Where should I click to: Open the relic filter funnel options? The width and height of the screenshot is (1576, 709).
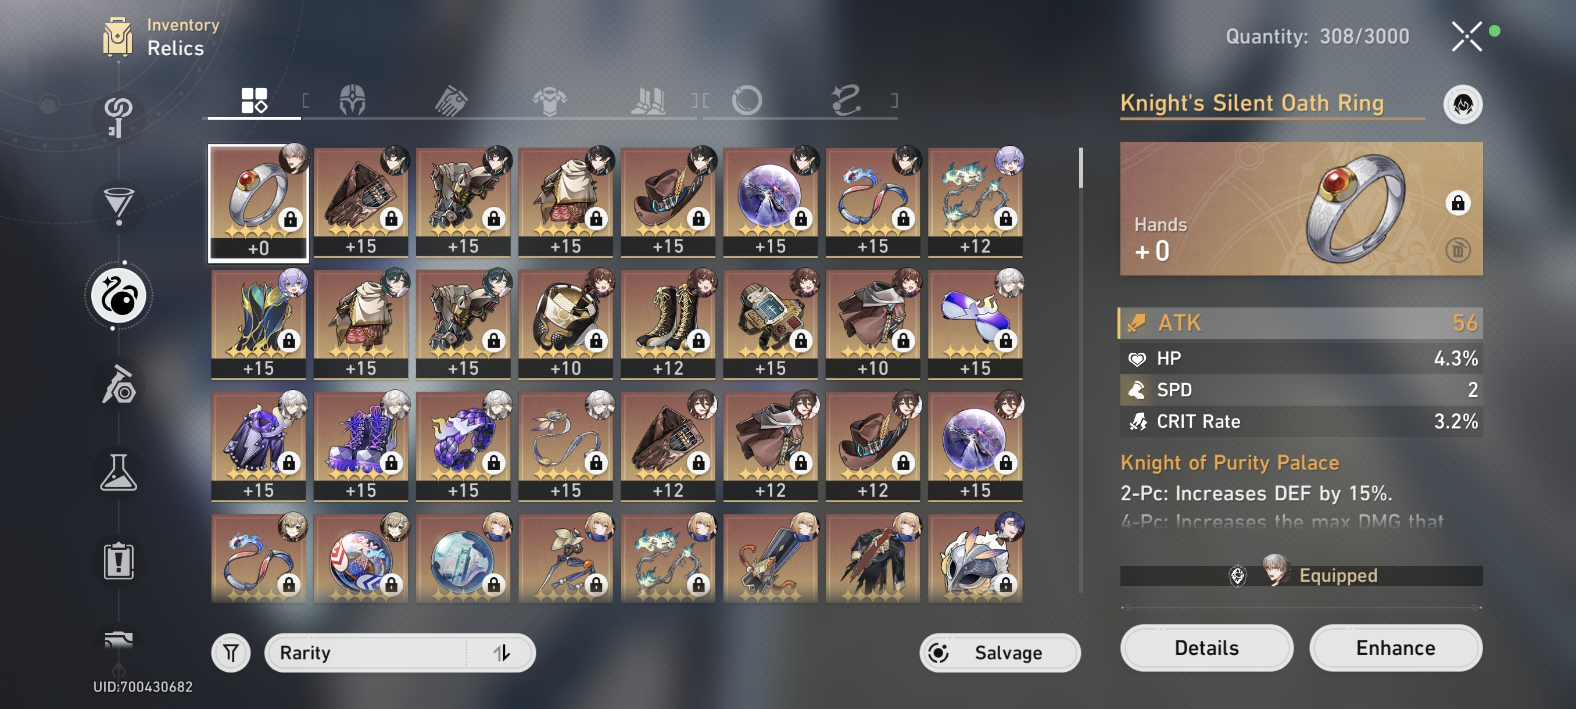click(231, 653)
